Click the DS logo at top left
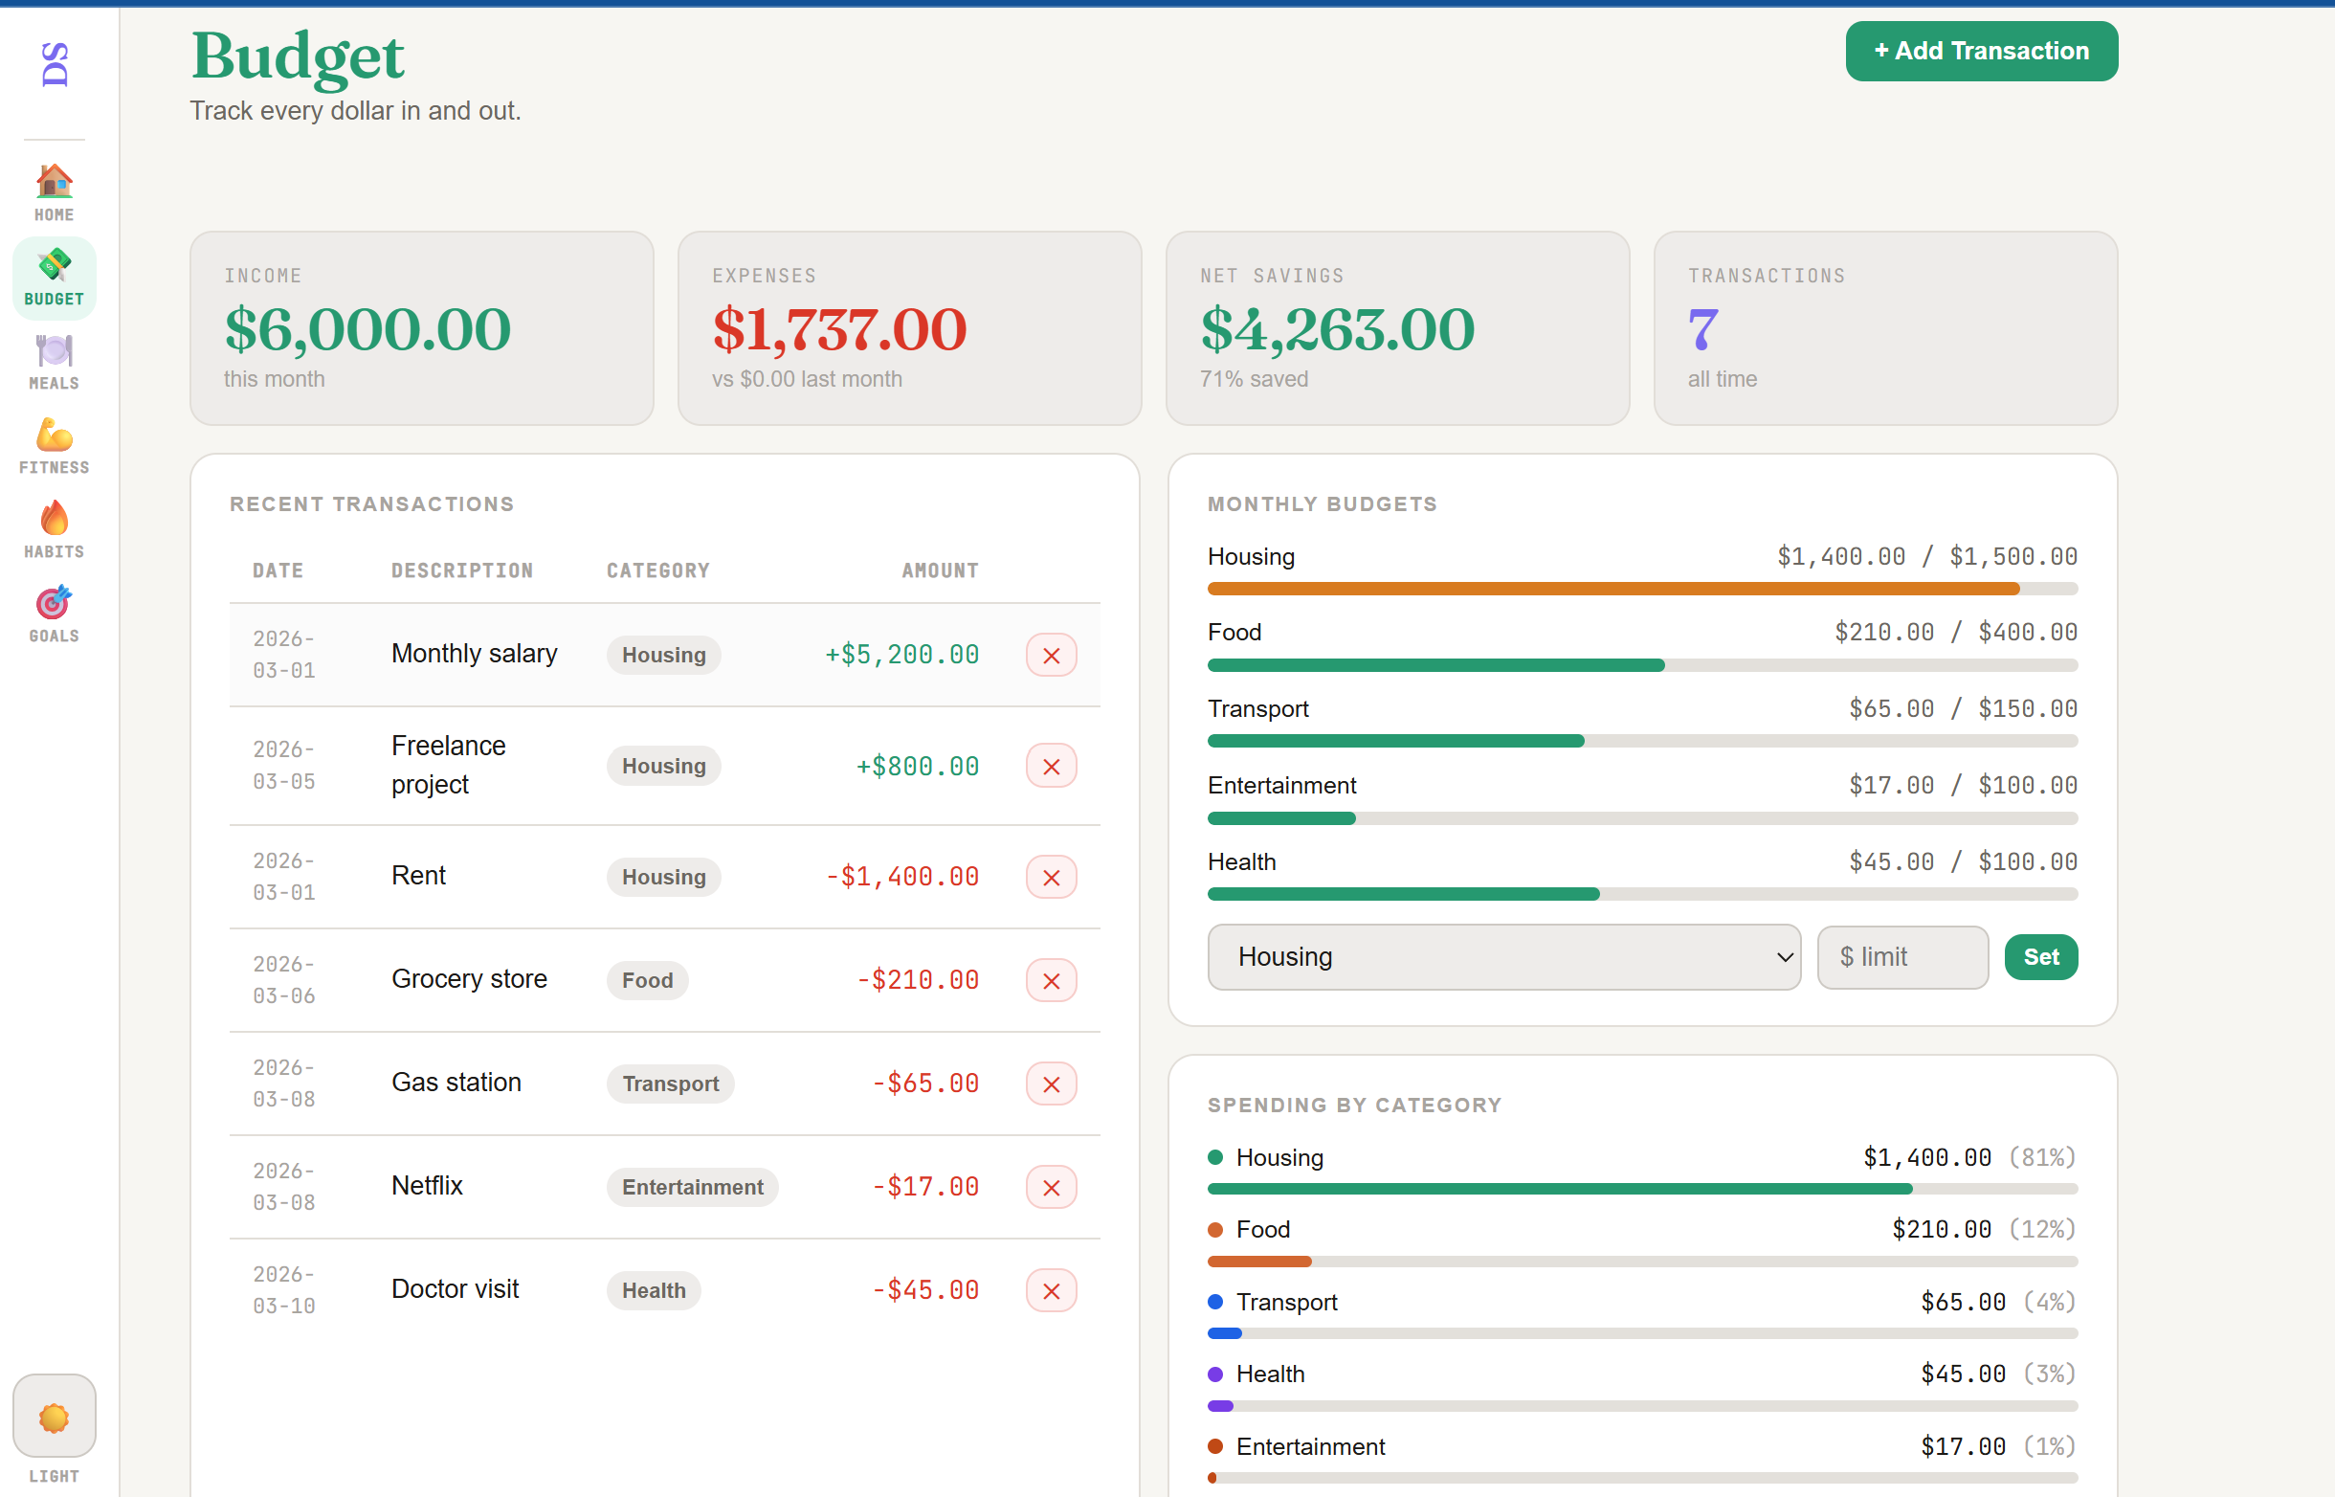Screen dimensions: 2335x1497 [x=54, y=63]
